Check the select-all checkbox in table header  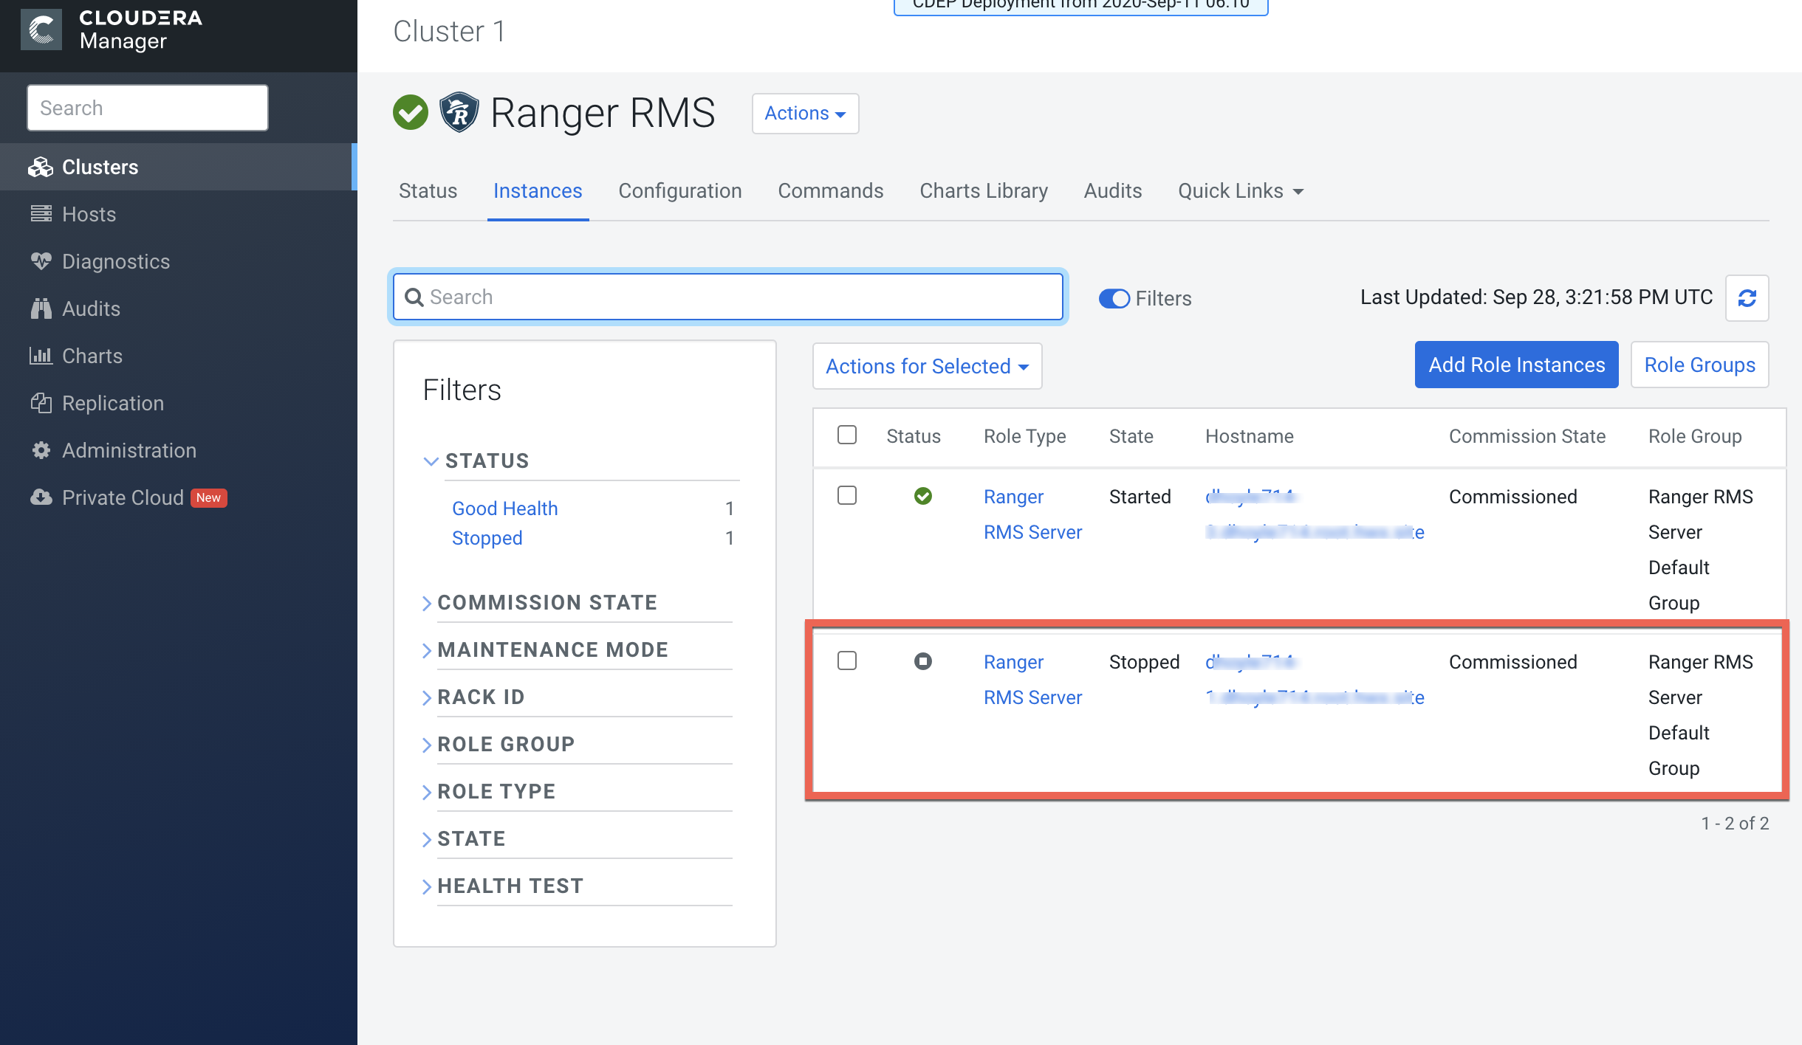847,435
